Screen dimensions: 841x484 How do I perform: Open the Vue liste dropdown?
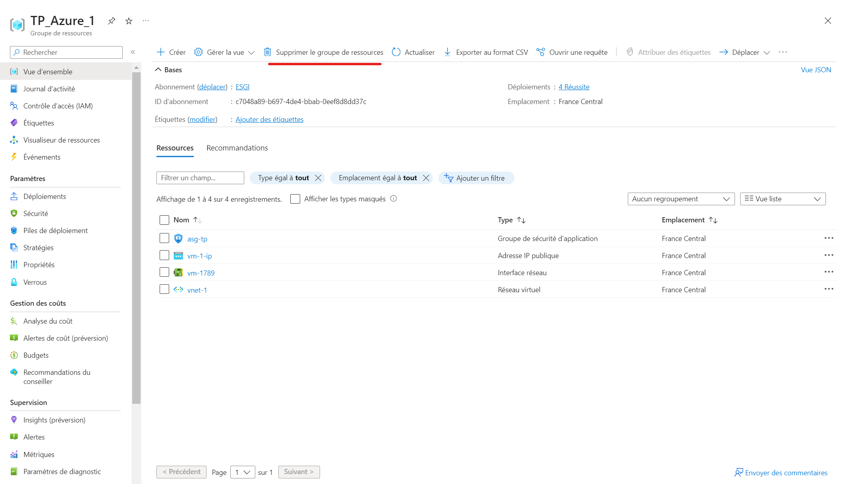pyautogui.click(x=782, y=199)
